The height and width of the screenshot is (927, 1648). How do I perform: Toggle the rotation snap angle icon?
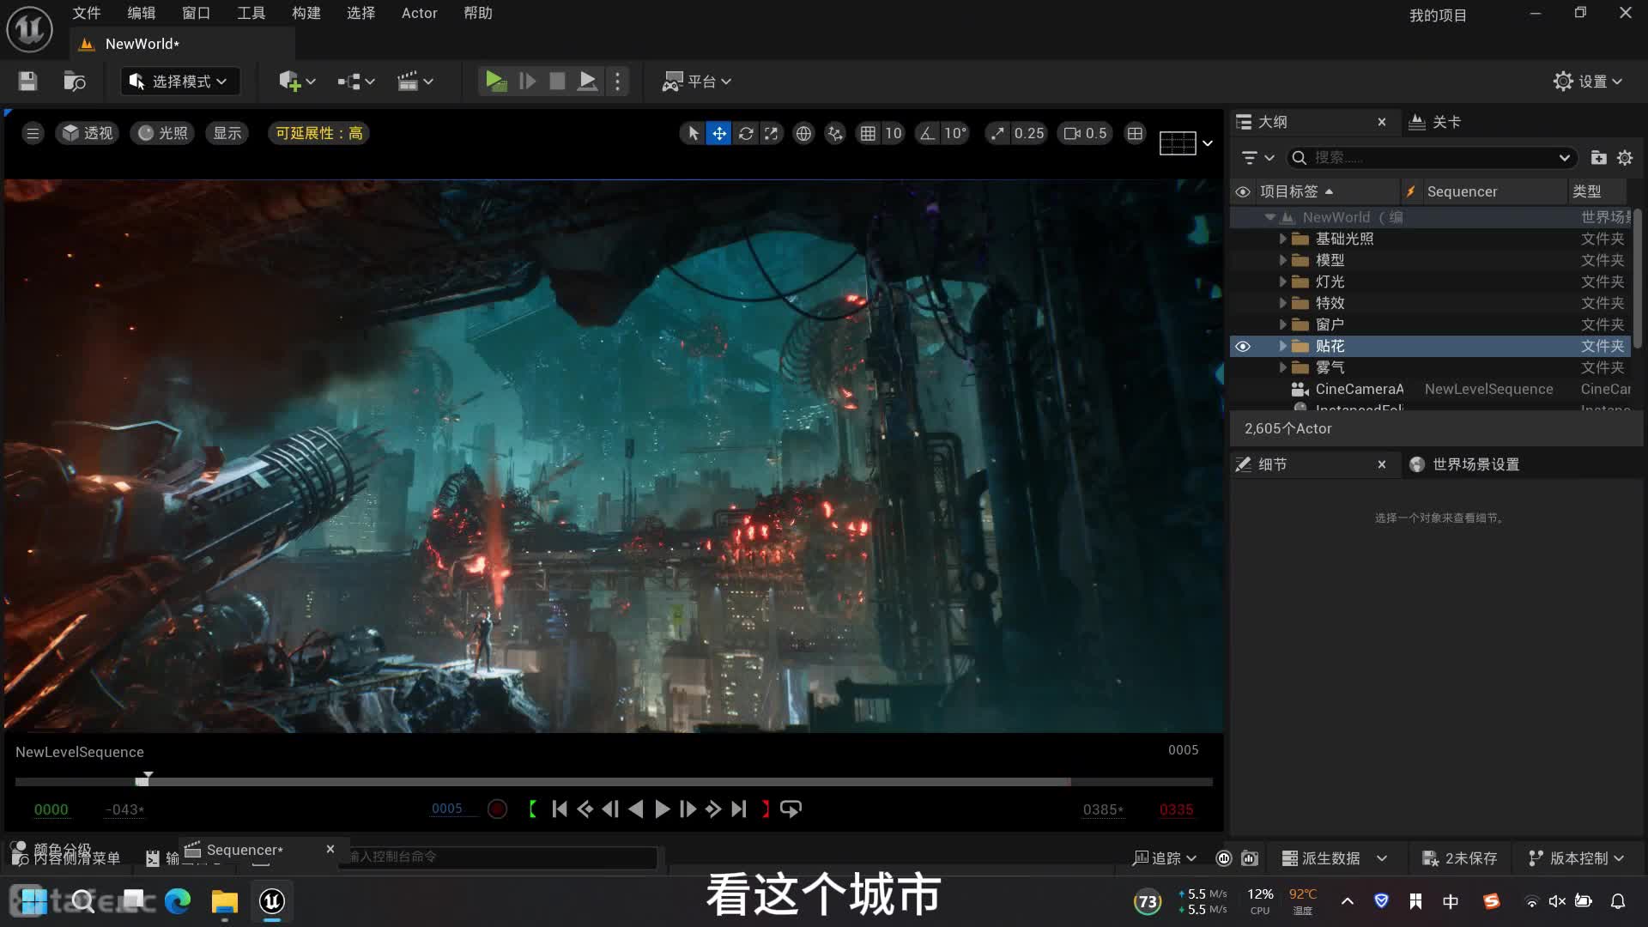point(927,133)
